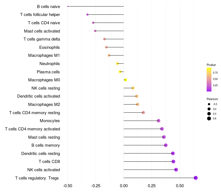Click the Mast cells resting point
This screenshot has width=221, height=193.
(x=164, y=137)
